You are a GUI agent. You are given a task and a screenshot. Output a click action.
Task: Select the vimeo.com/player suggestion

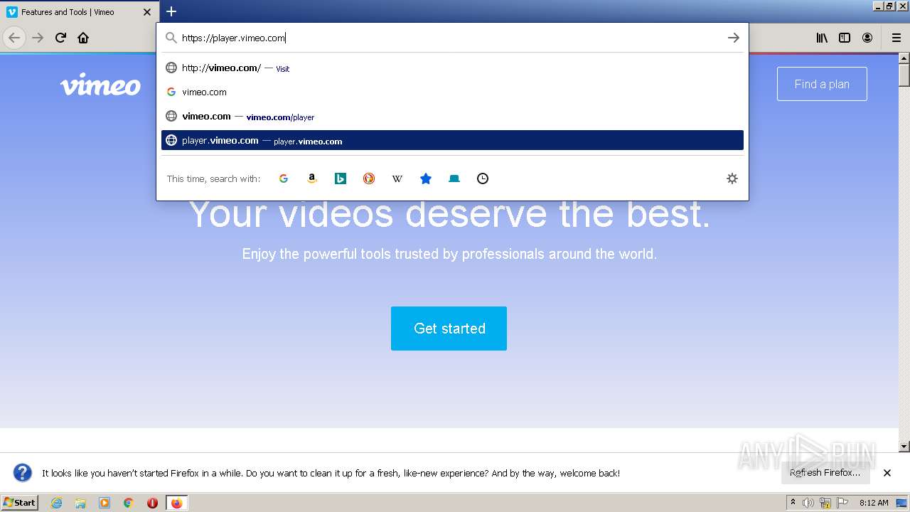click(x=452, y=116)
